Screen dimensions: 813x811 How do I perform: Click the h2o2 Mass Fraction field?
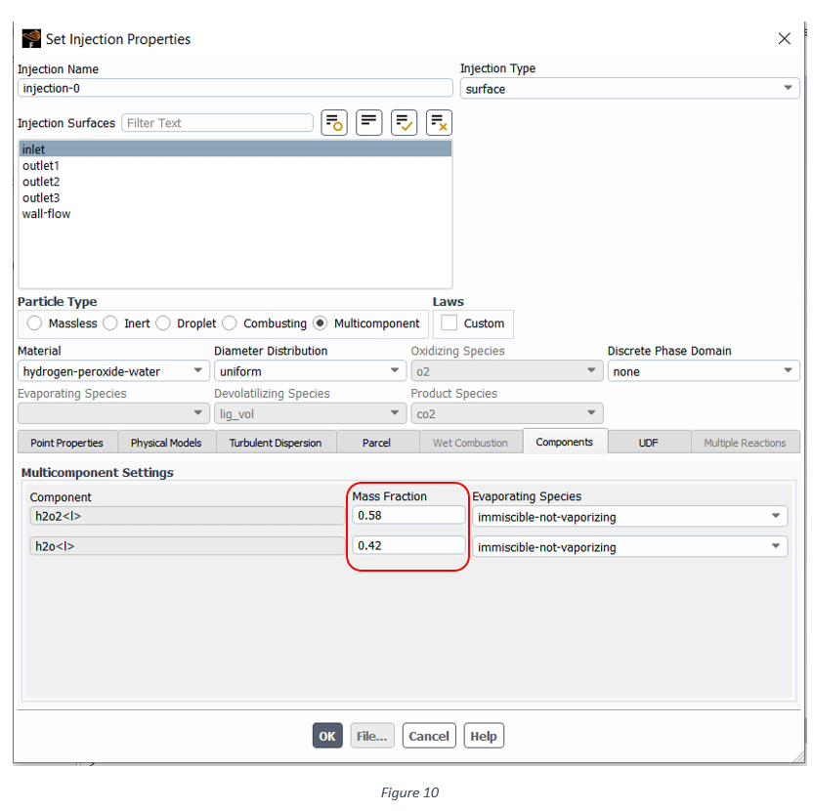[x=409, y=515]
